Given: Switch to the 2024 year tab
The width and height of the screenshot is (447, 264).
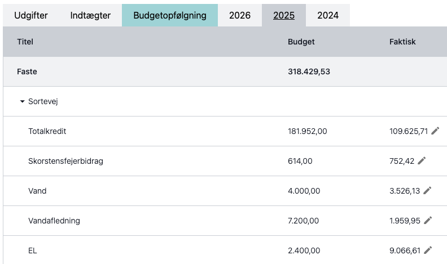Looking at the screenshot, I should pyautogui.click(x=328, y=15).
